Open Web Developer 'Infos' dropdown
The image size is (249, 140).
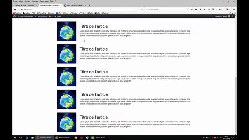pyautogui.click(x=59, y=13)
